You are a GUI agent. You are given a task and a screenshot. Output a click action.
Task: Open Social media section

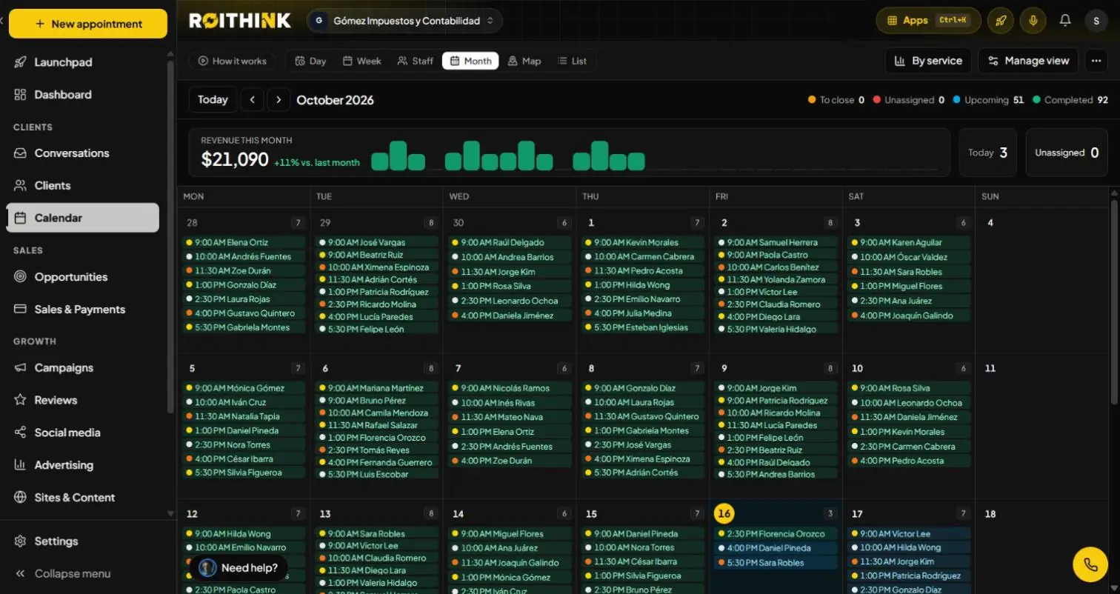tap(82, 433)
